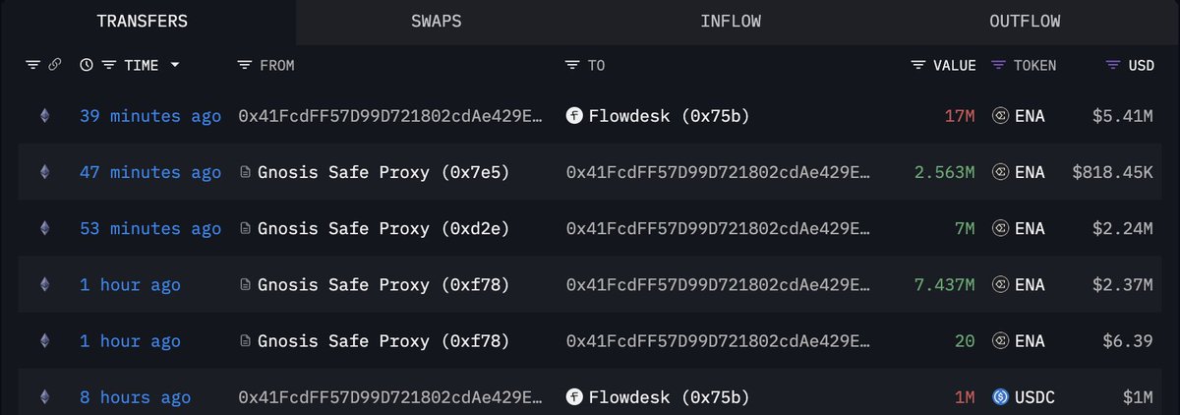Open the USD filter
This screenshot has height=415, width=1180.
pos(1113,65)
